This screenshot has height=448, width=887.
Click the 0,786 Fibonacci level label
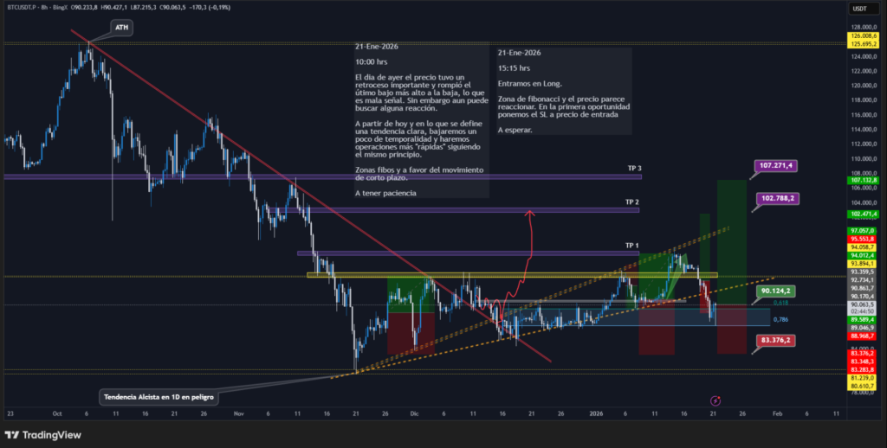click(781, 320)
